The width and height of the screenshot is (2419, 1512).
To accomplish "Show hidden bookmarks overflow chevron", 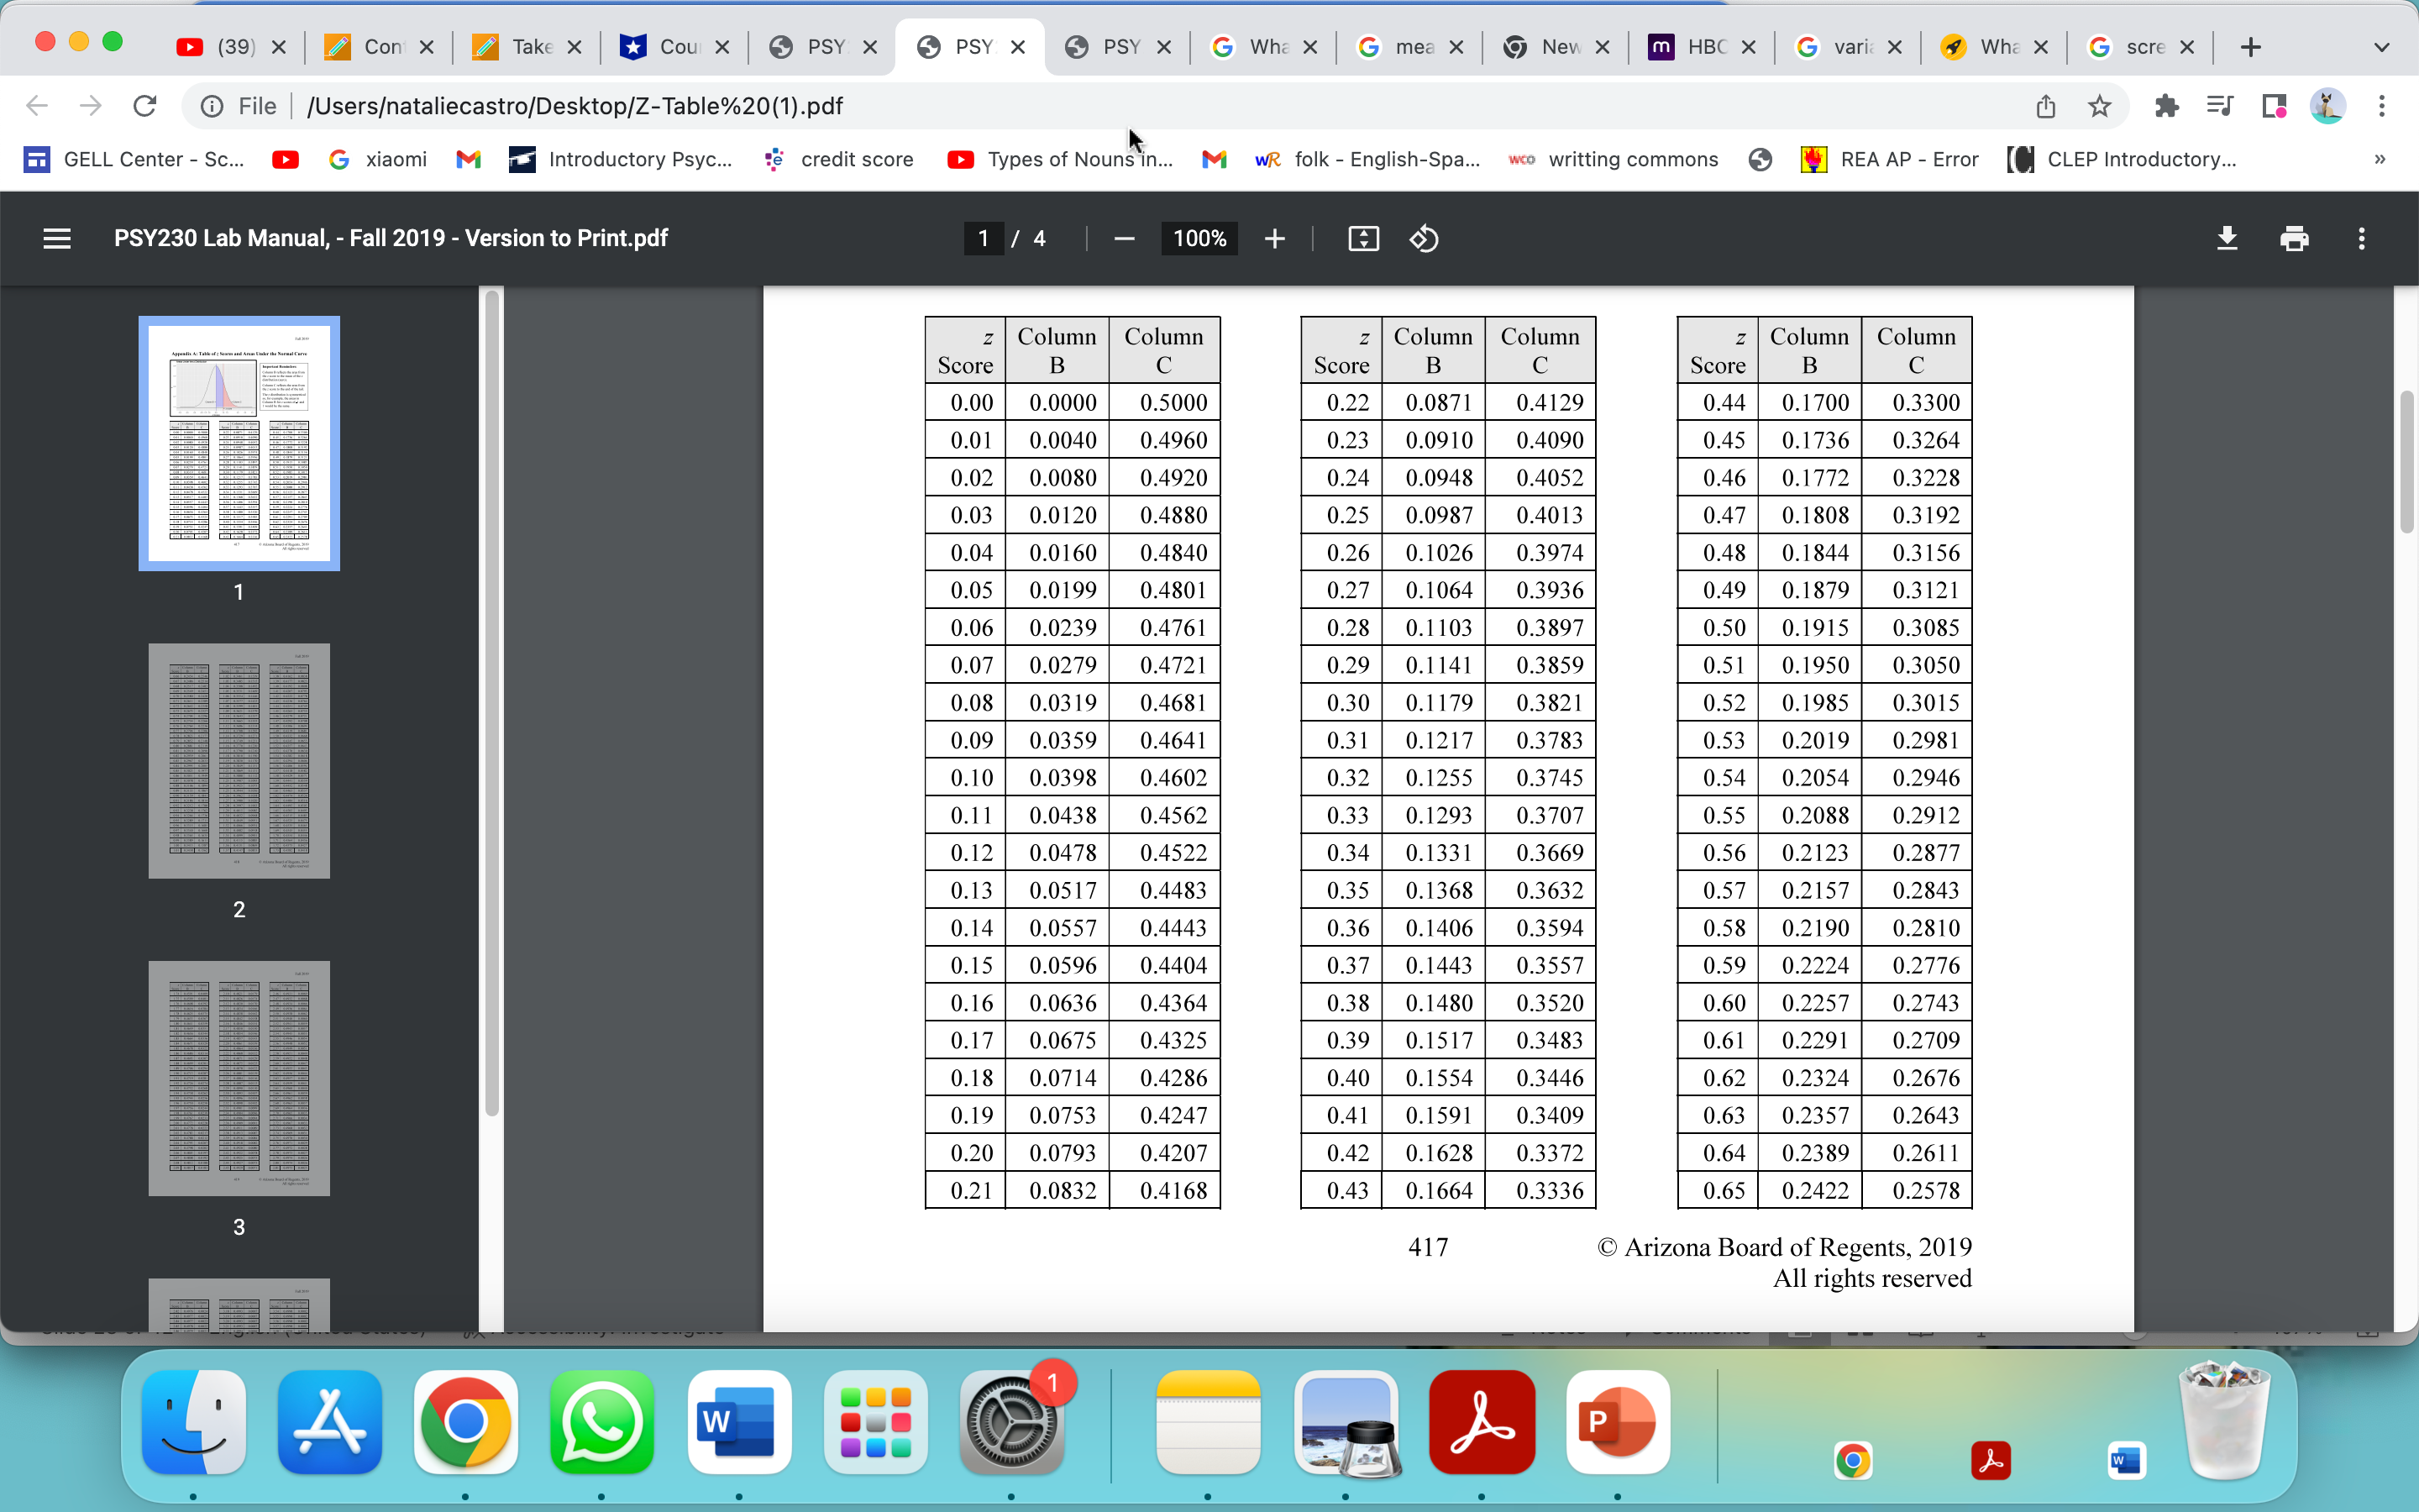I will (2379, 159).
